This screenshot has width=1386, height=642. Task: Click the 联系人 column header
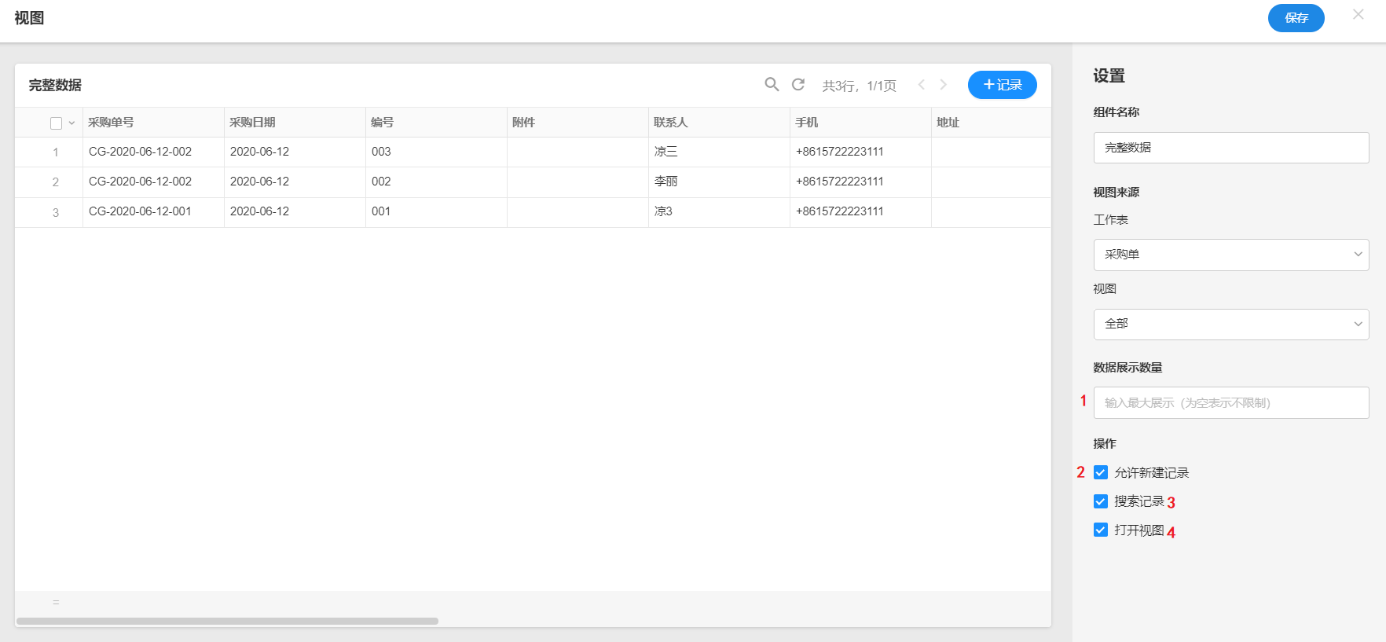point(670,123)
